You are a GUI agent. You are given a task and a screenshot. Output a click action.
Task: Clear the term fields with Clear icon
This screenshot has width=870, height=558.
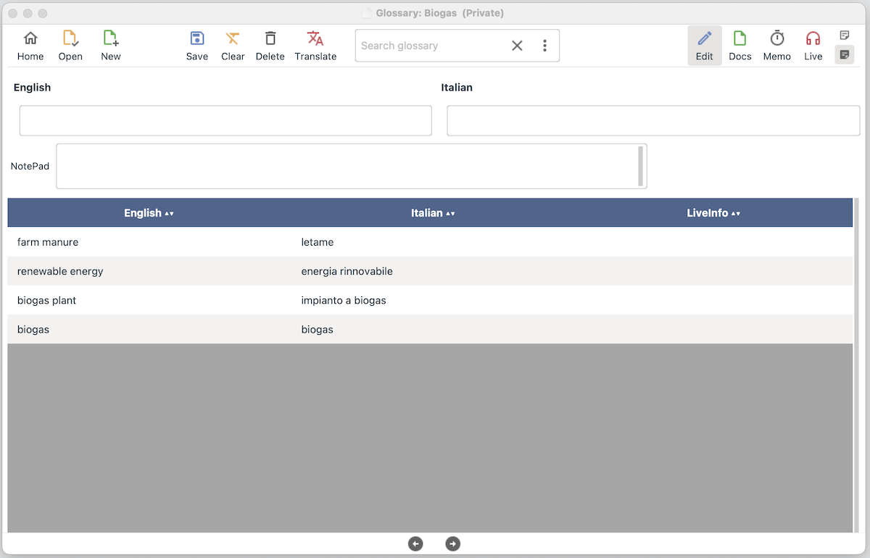coord(233,46)
